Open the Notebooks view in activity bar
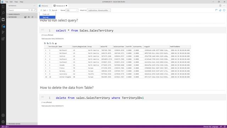 (x=3, y=20)
